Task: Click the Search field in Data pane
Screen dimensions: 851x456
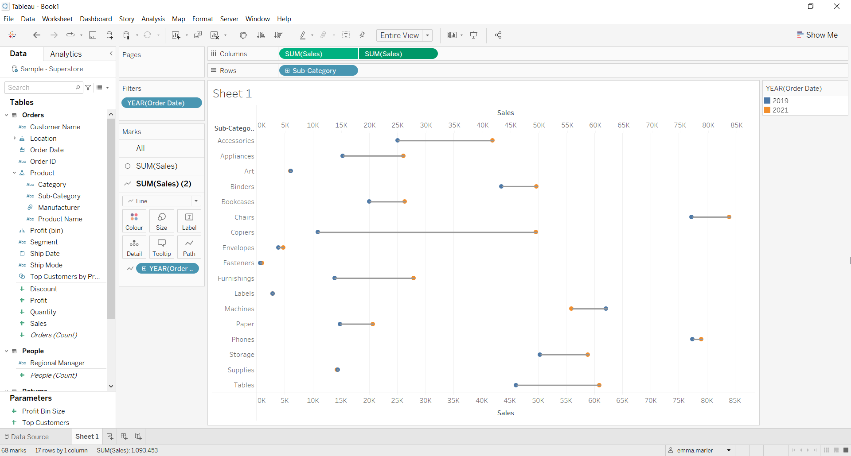Action: point(41,88)
